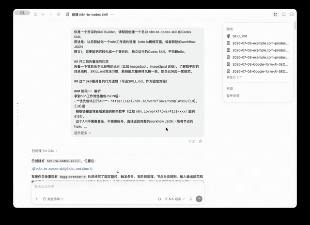The image size is (310, 225).
Task: Open the thread's three-dot more menu
Action: pyautogui.click(x=113, y=15)
